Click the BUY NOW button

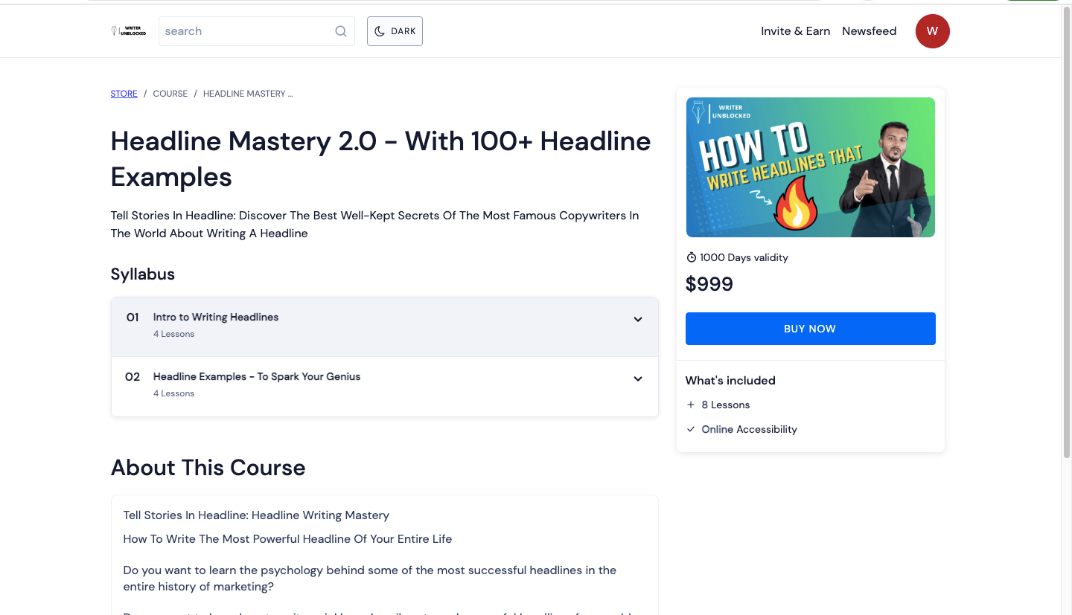click(810, 329)
